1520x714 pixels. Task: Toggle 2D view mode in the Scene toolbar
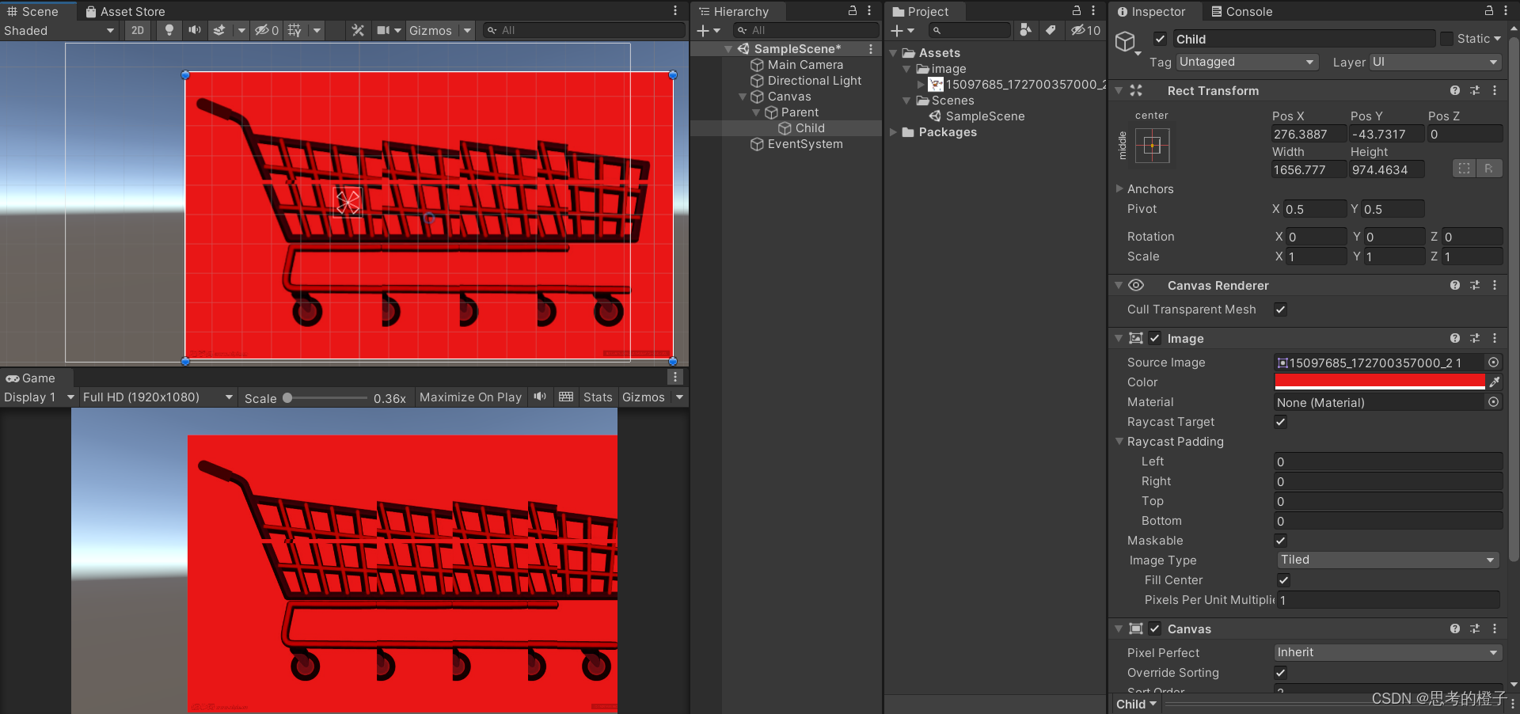point(138,30)
